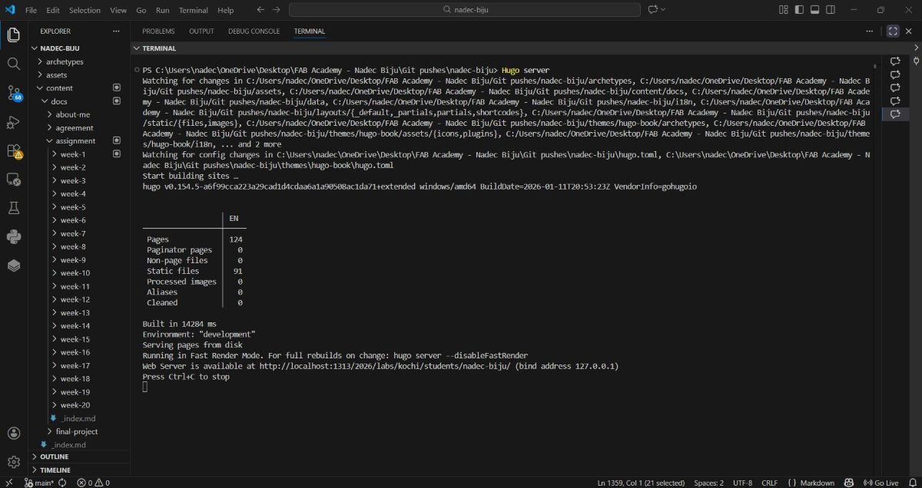This screenshot has height=488, width=922.
Task: Open the Python view in activity bar
Action: 13,236
